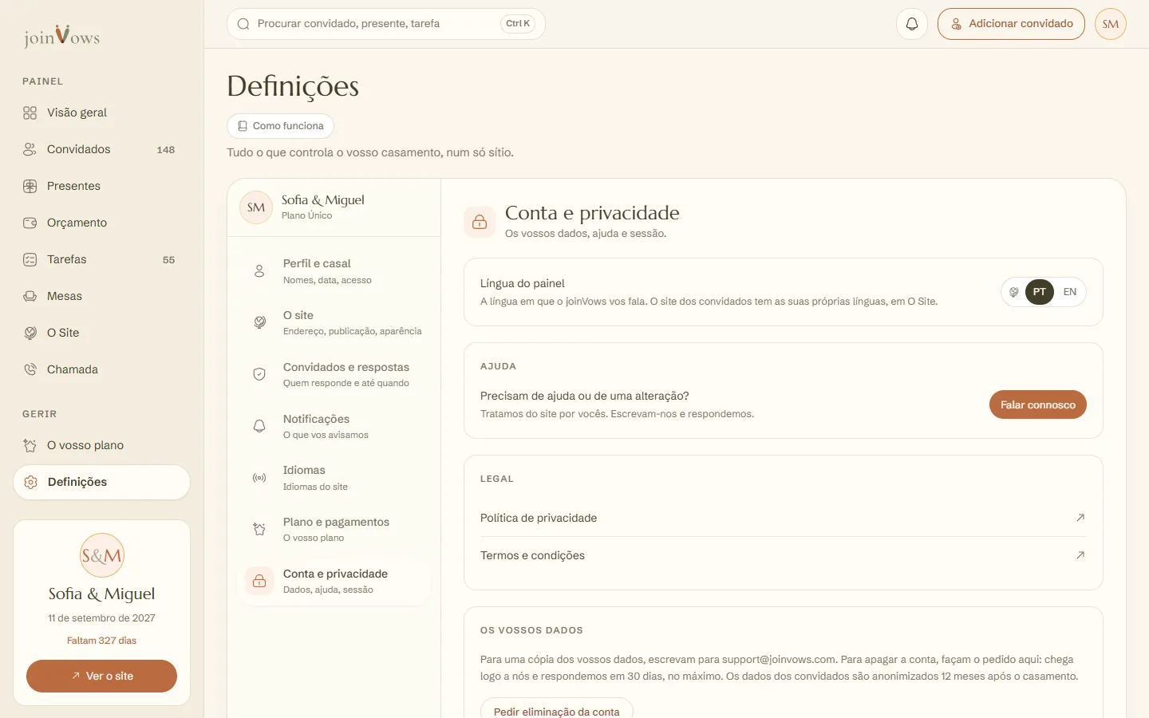
Task: Open Orçamento in sidebar
Action: (x=101, y=223)
